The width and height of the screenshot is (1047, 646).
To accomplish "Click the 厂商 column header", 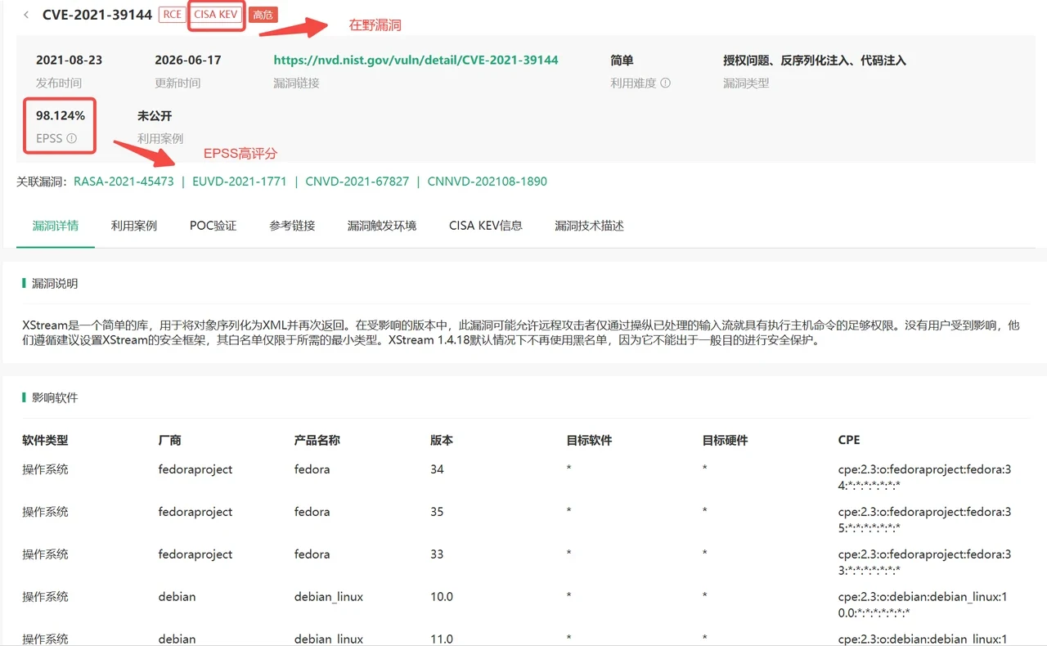I will [170, 440].
